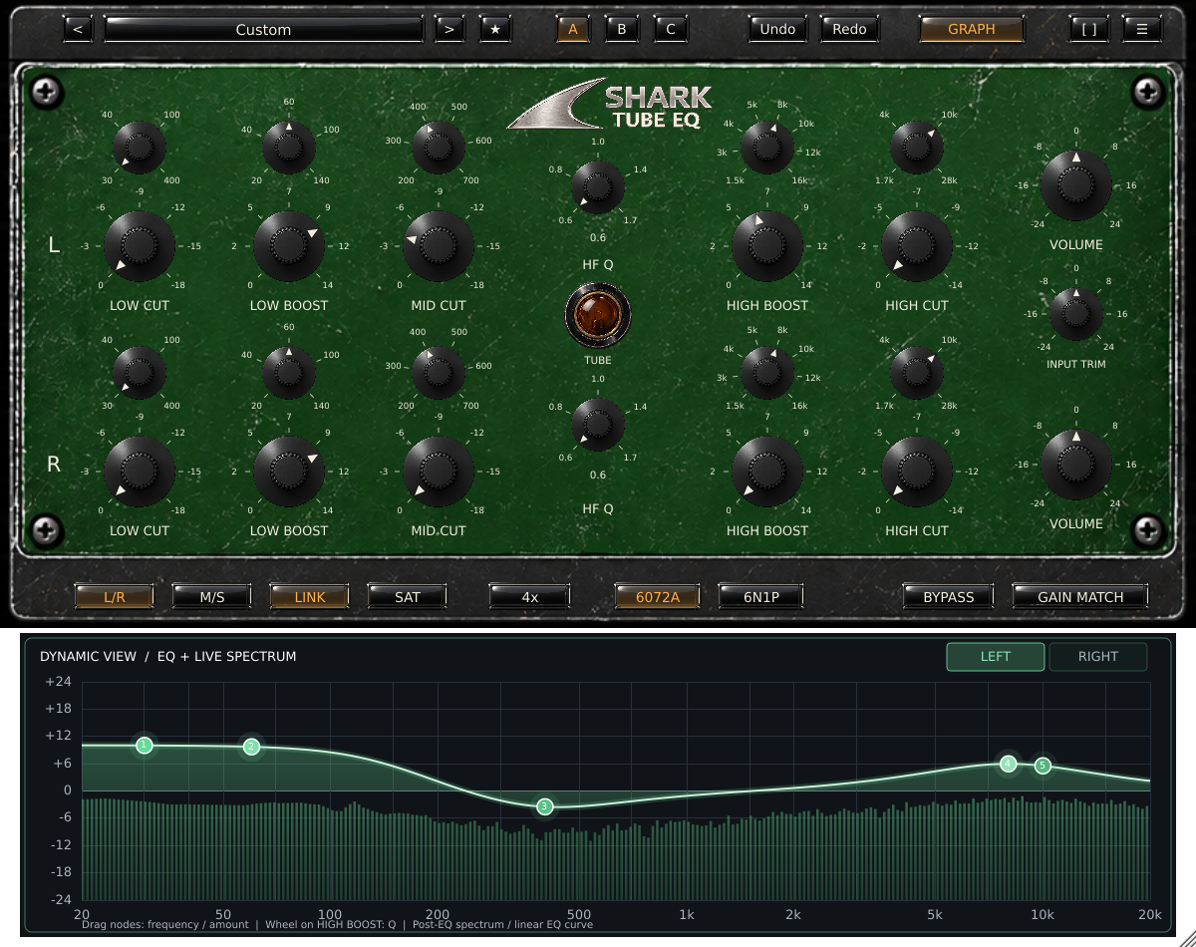Image resolution: width=1196 pixels, height=947 pixels.
Task: Click the R channel MID CUT gain knob
Action: [439, 471]
